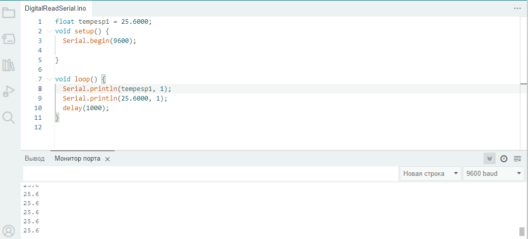Click the serial monitor message input field
The height and width of the screenshot is (239, 528).
pyautogui.click(x=211, y=174)
